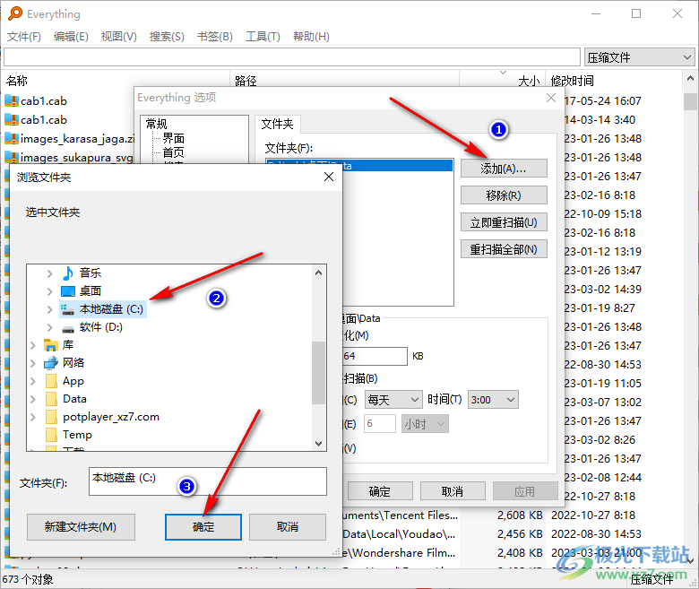
Task: Click the 移除(R) button
Action: (504, 195)
